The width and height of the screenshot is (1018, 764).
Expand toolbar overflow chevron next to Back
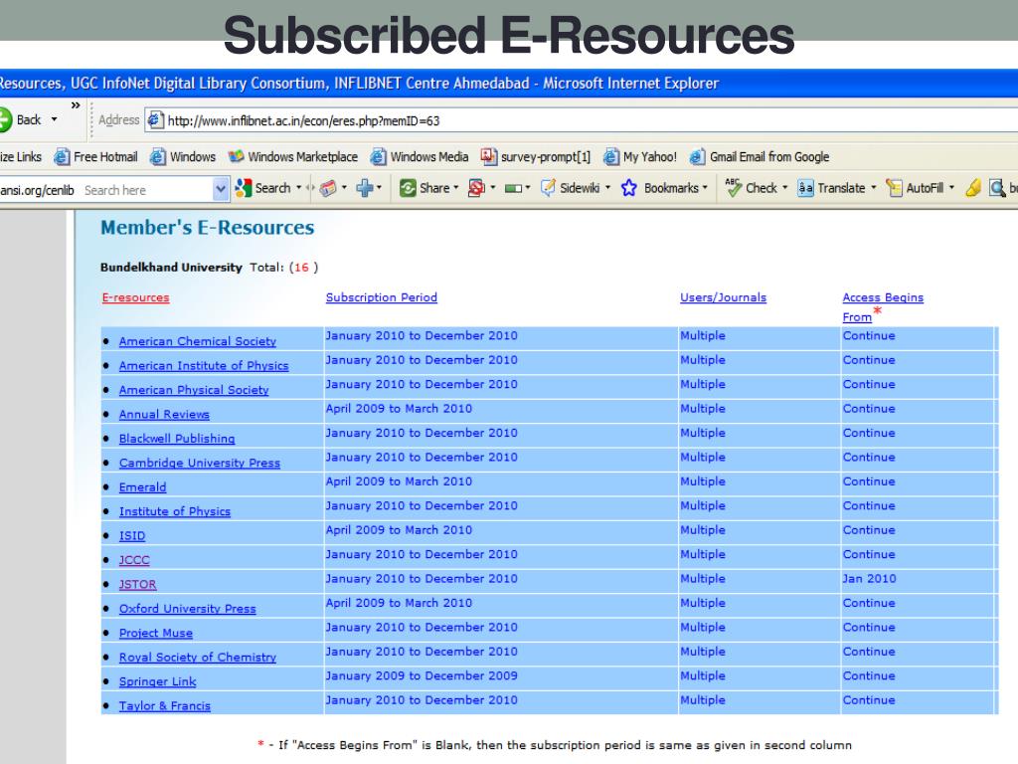(x=76, y=105)
